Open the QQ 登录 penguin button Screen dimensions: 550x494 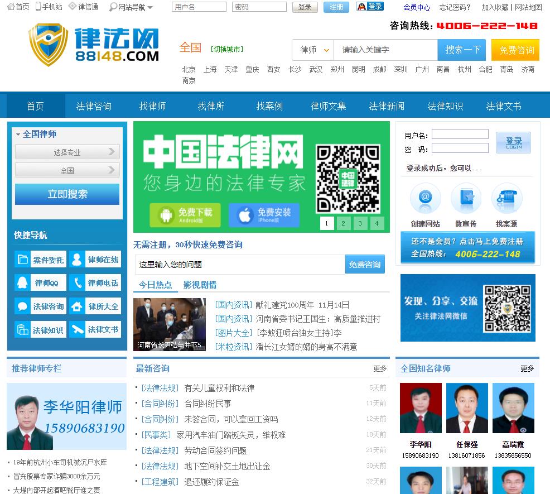(x=370, y=7)
